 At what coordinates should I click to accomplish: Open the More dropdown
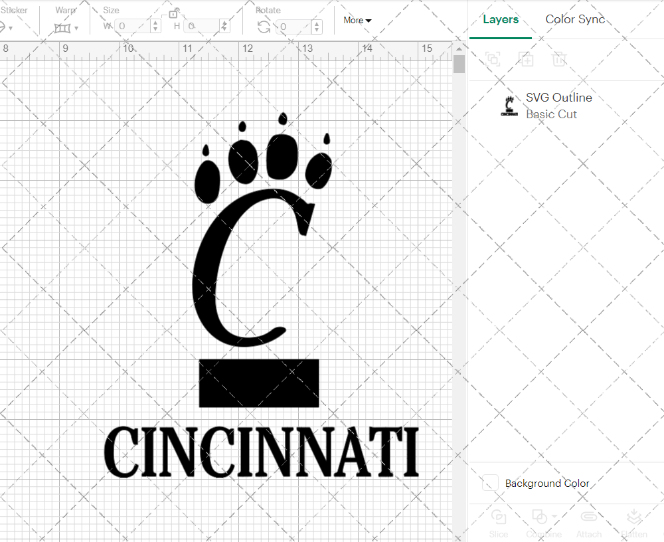point(357,21)
